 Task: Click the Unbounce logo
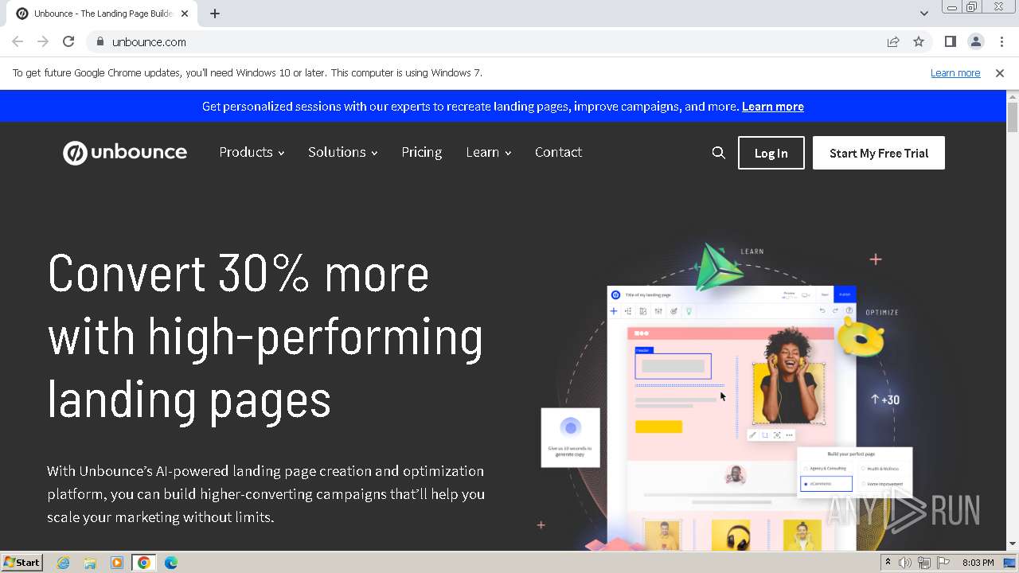tap(125, 152)
